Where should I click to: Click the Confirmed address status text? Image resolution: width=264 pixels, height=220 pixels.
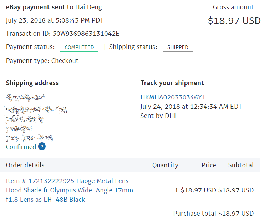[21, 147]
